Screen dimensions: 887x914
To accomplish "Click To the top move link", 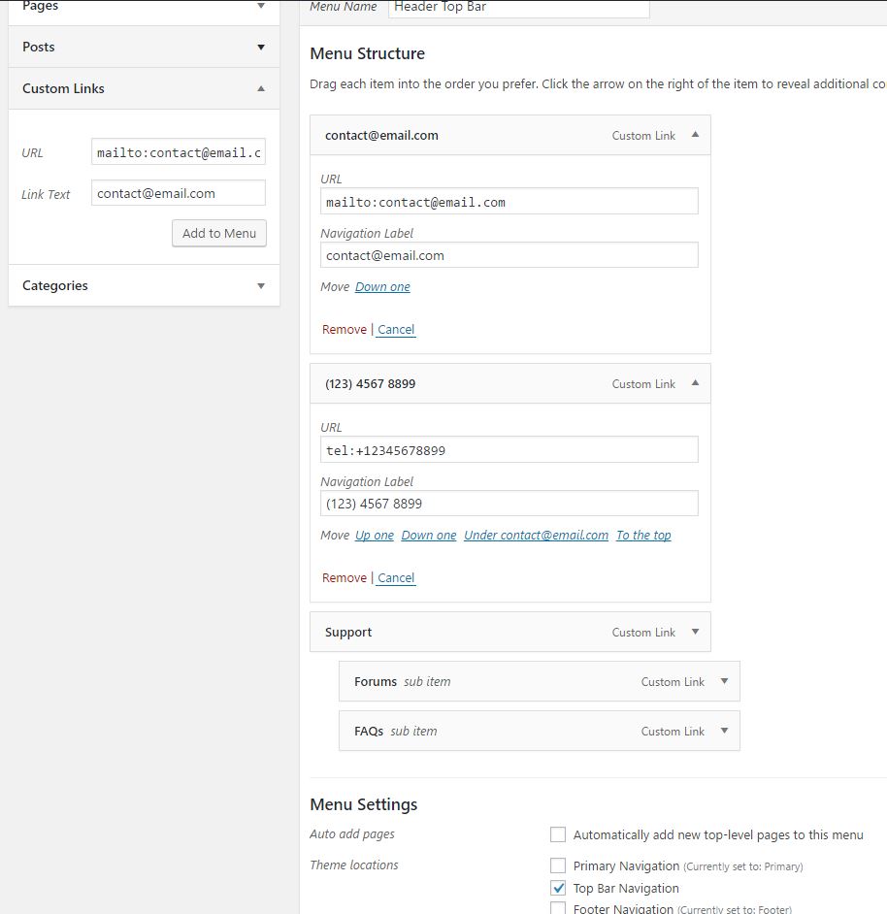I will point(643,535).
